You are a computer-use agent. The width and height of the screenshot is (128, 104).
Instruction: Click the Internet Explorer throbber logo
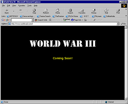[124, 6]
